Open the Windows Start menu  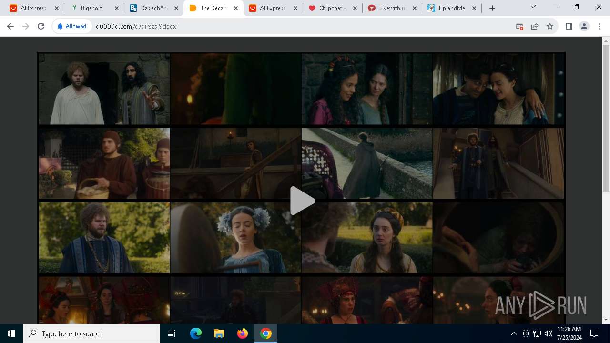11,333
